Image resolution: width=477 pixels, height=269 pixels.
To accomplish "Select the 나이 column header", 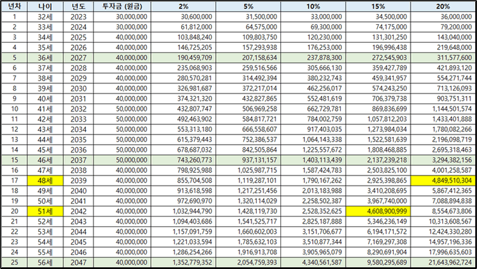I will [x=45, y=6].
